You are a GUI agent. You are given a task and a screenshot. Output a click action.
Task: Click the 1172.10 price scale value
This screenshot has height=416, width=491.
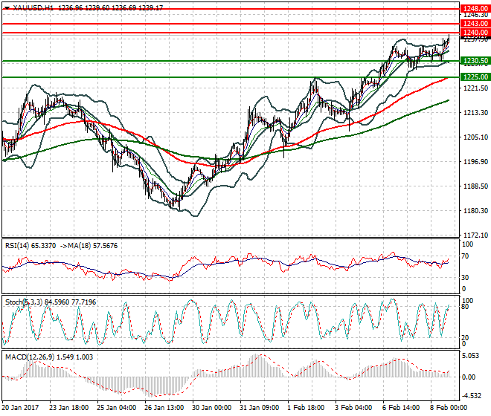tap(475, 235)
